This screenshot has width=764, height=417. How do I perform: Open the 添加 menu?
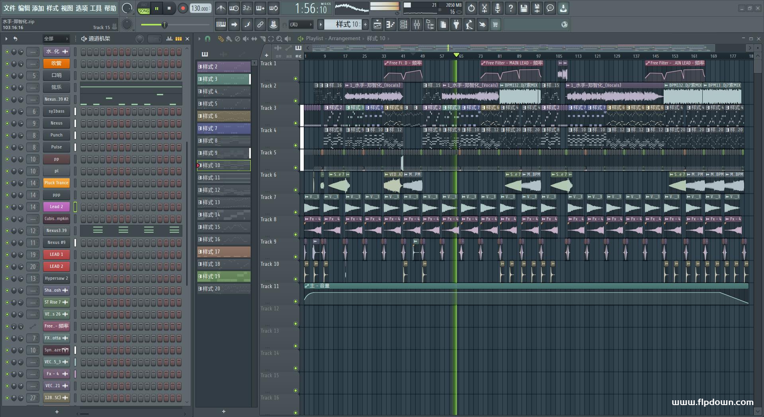(x=38, y=8)
